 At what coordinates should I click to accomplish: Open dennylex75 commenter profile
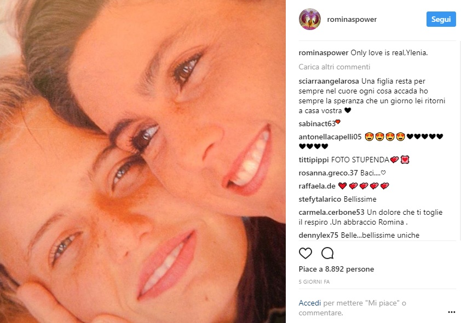point(319,236)
